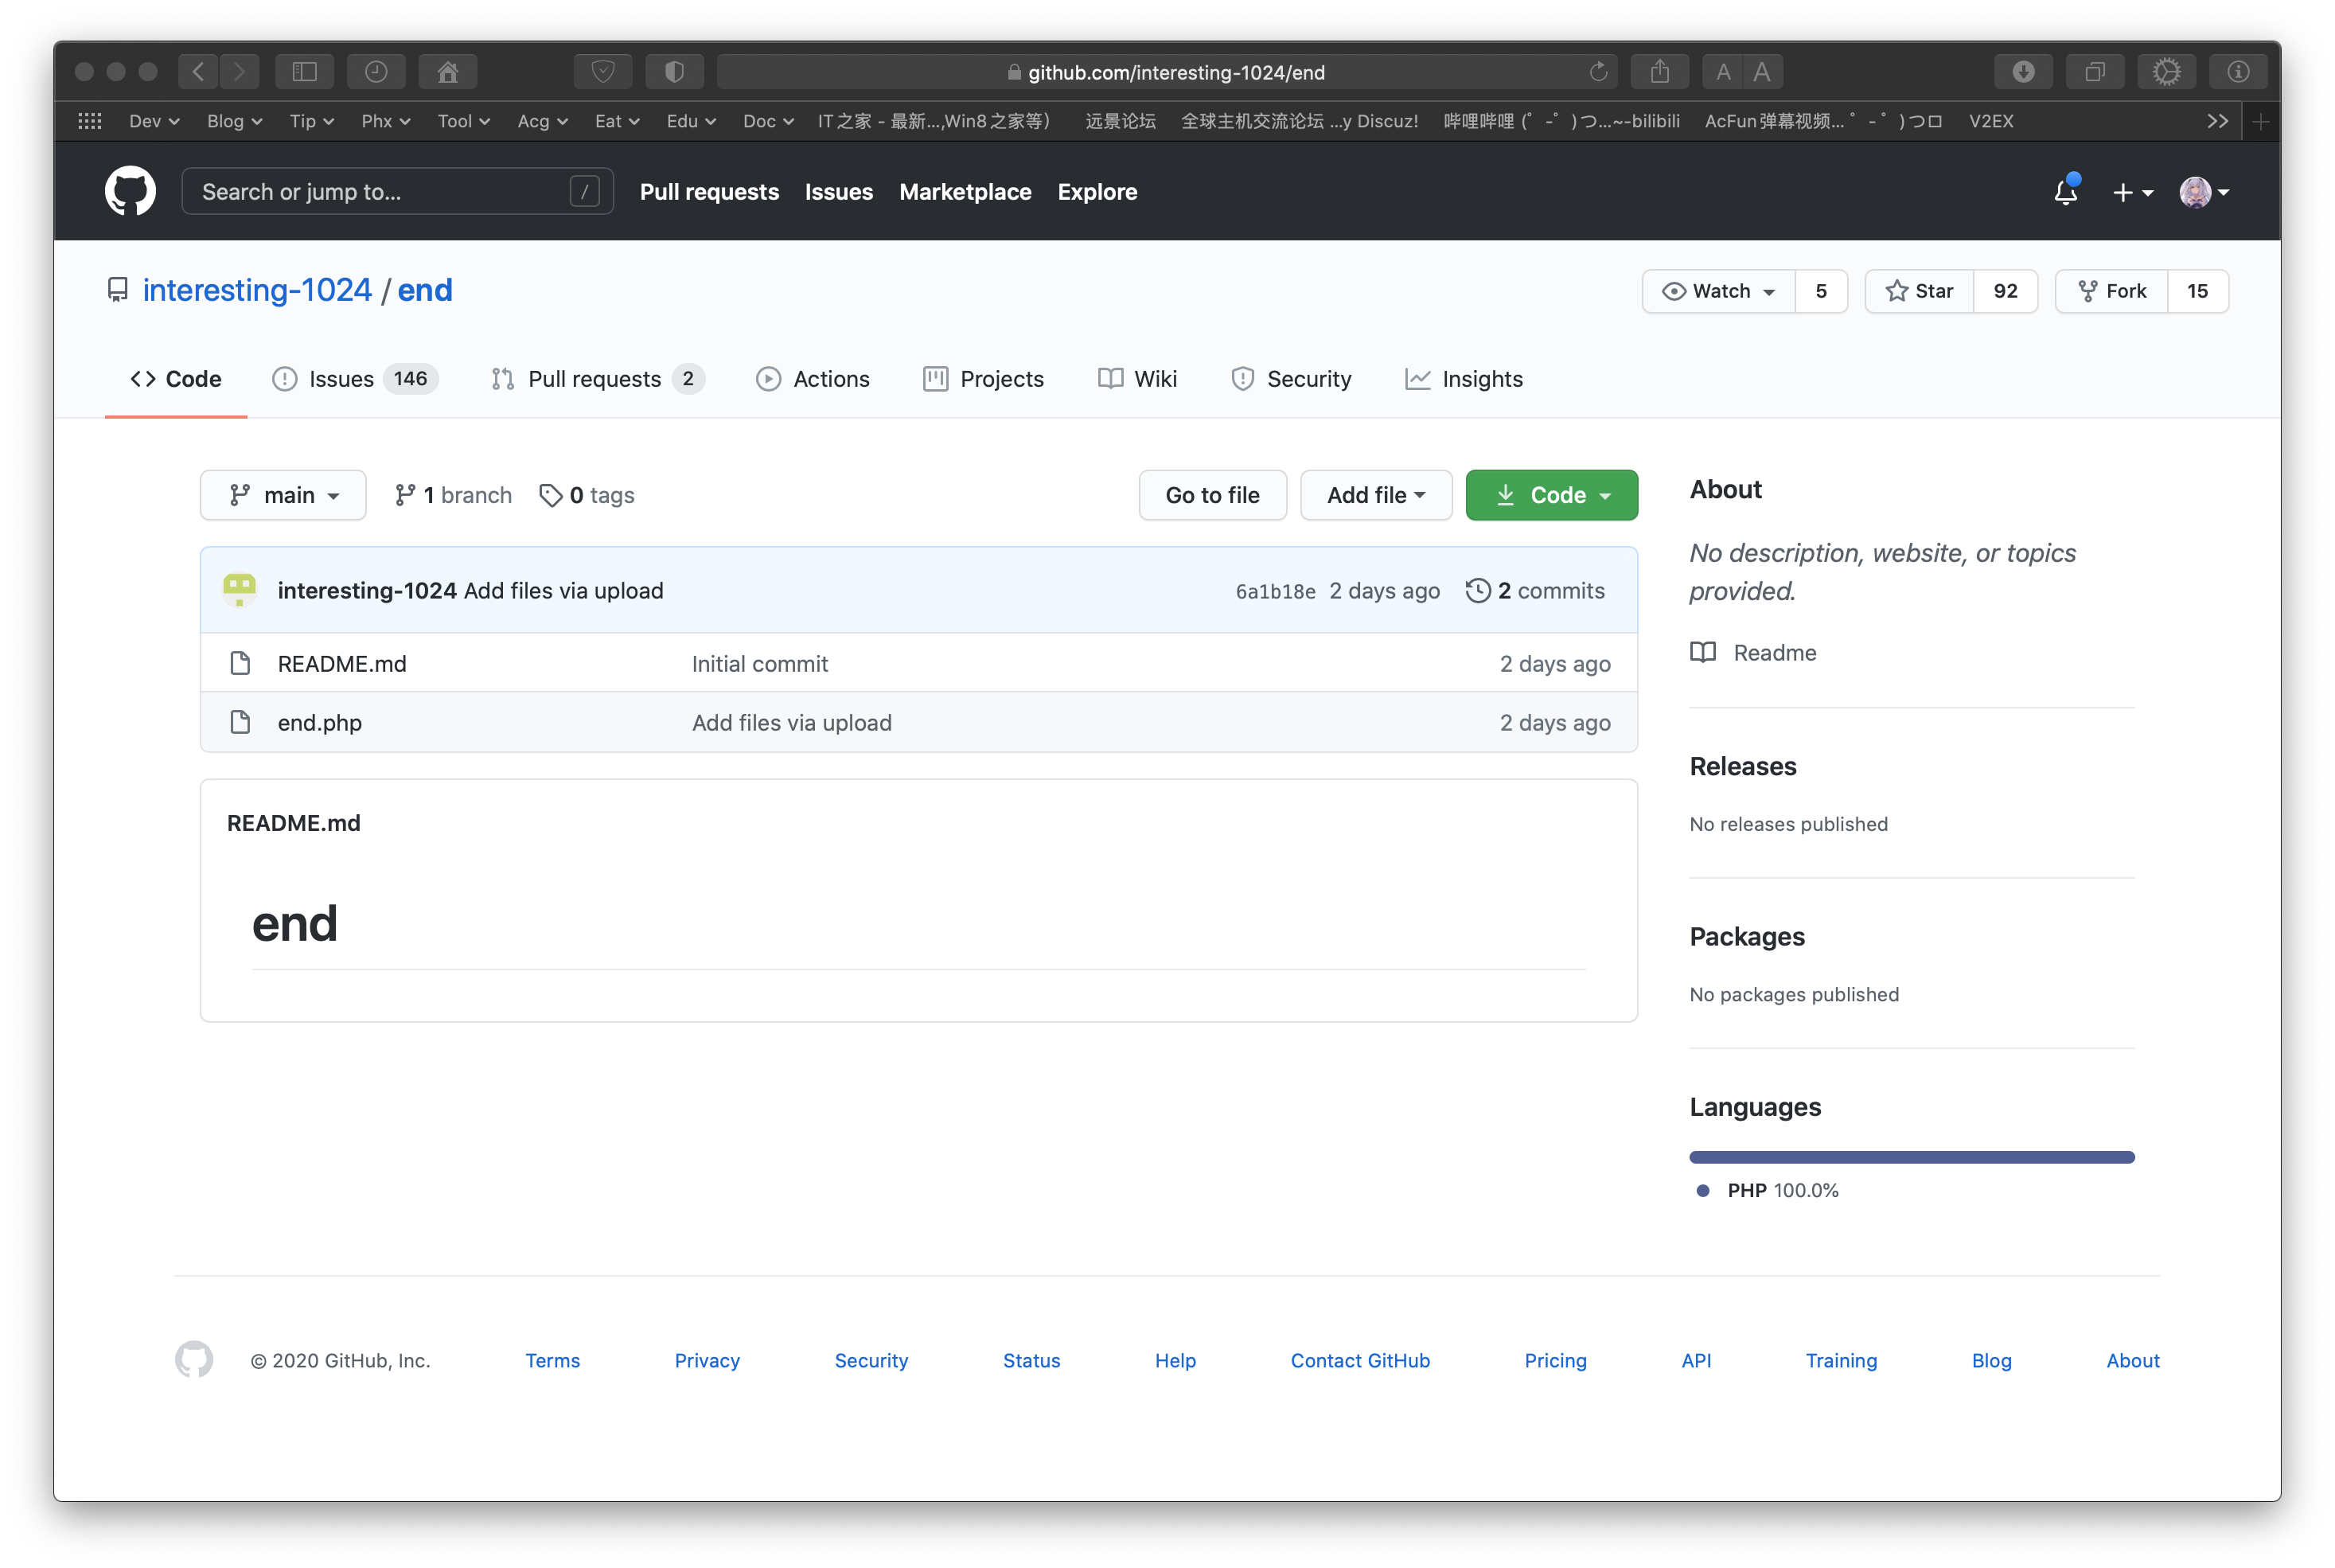This screenshot has height=1568, width=2335.
Task: Open the notifications bell icon
Action: (2065, 191)
